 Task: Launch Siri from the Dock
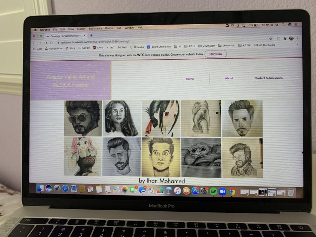coord(48,189)
